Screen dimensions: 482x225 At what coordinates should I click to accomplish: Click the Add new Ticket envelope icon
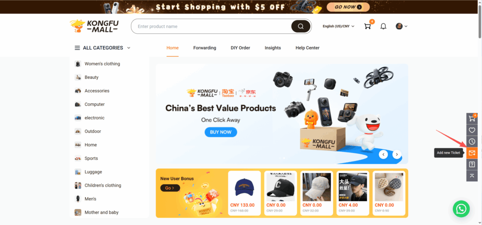pyautogui.click(x=472, y=153)
